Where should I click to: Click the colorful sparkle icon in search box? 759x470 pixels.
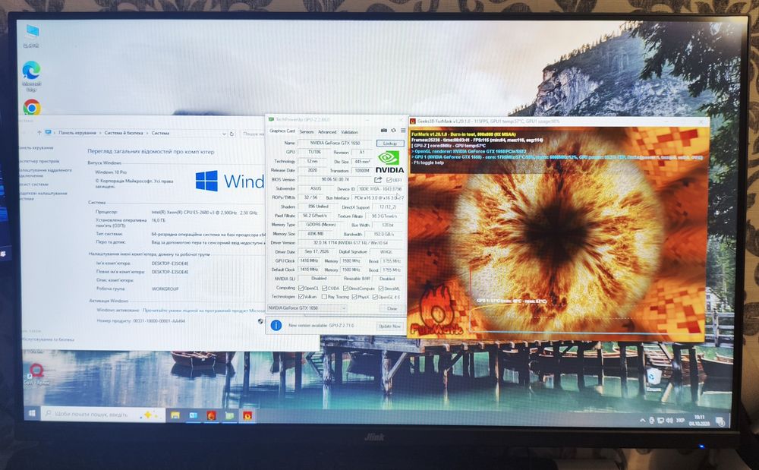click(148, 415)
